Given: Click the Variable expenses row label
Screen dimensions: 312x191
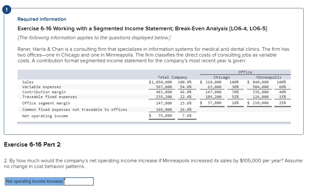Looking at the screenshot, I should pyautogui.click(x=37, y=87).
